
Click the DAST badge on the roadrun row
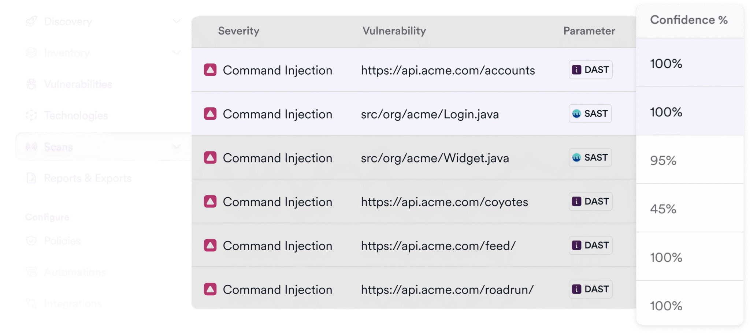click(x=590, y=289)
